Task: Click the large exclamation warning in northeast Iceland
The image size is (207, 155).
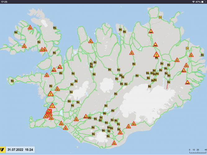Action: [x=156, y=55]
